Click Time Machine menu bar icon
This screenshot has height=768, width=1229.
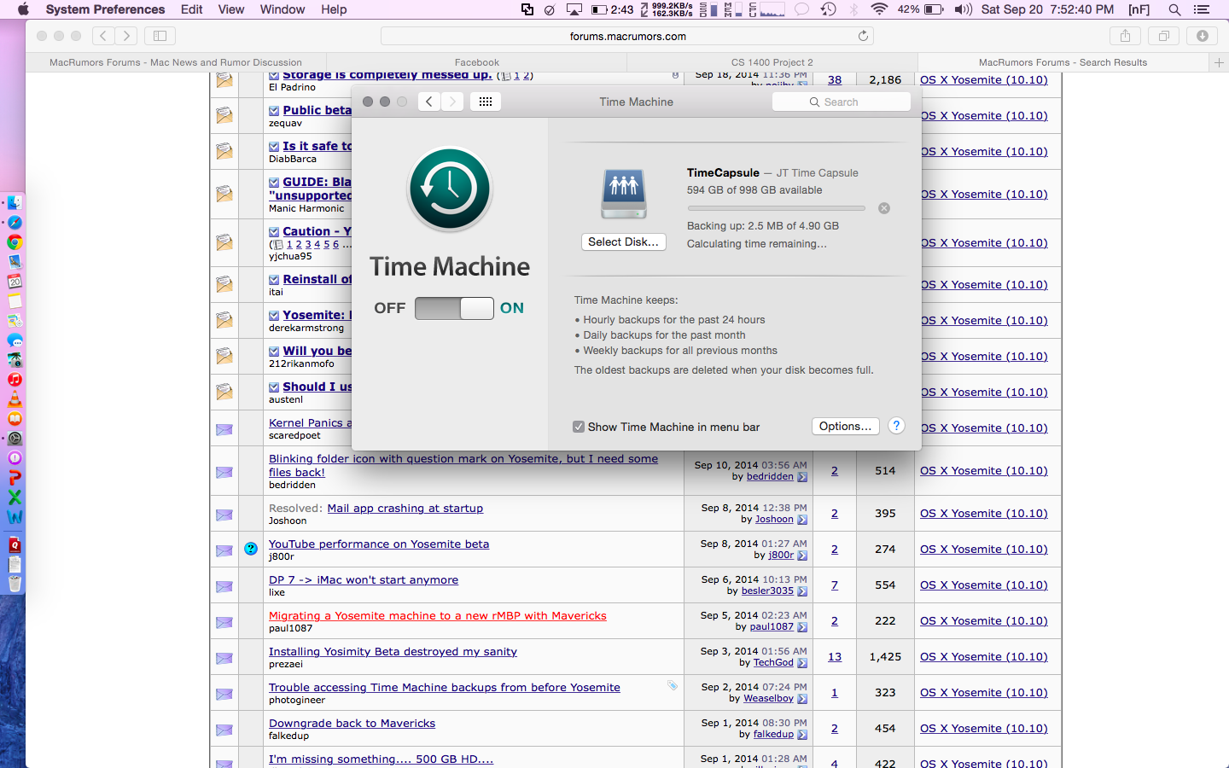click(828, 9)
